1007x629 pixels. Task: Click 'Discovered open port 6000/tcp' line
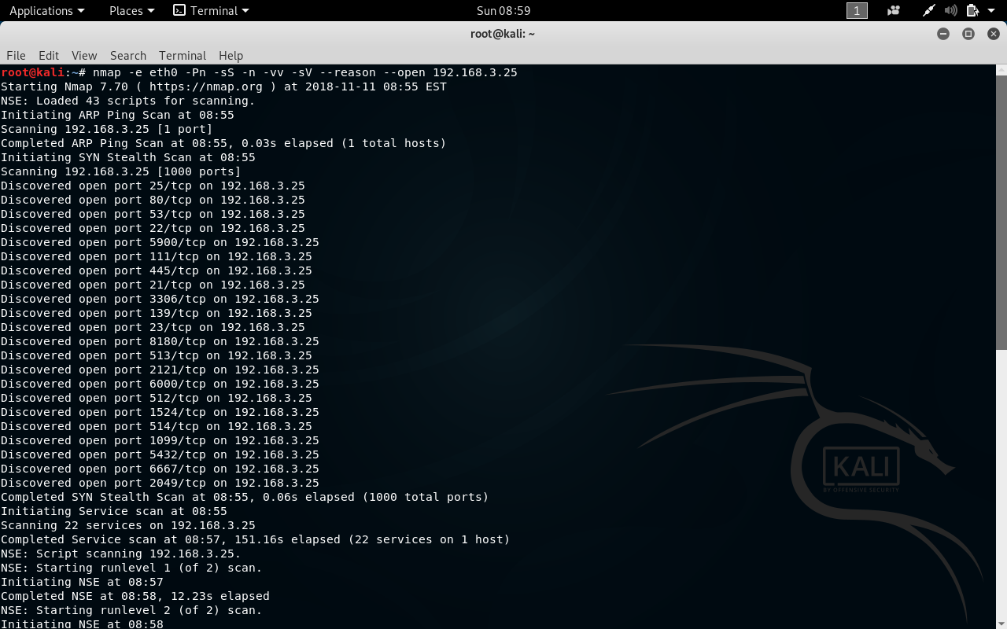(160, 384)
